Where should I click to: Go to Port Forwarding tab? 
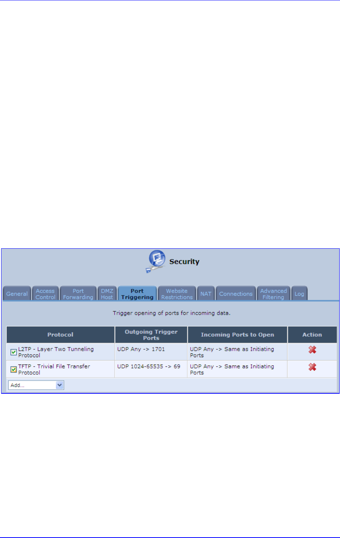click(x=78, y=294)
